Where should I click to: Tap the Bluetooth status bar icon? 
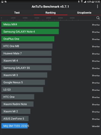[79, 2]
